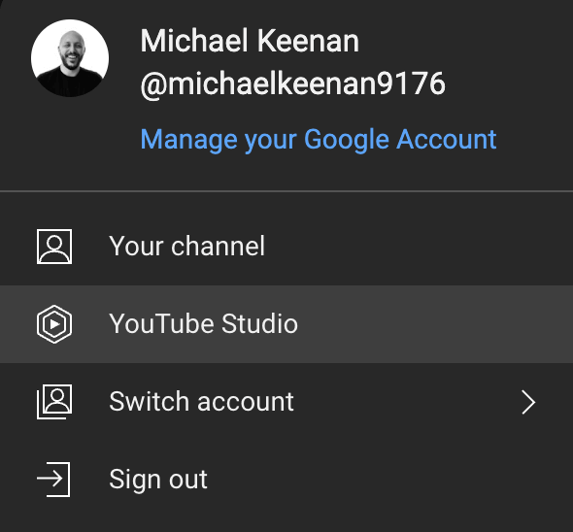The image size is (573, 532).
Task: Expand Switch account submenu chevron arrow
Action: 528,402
